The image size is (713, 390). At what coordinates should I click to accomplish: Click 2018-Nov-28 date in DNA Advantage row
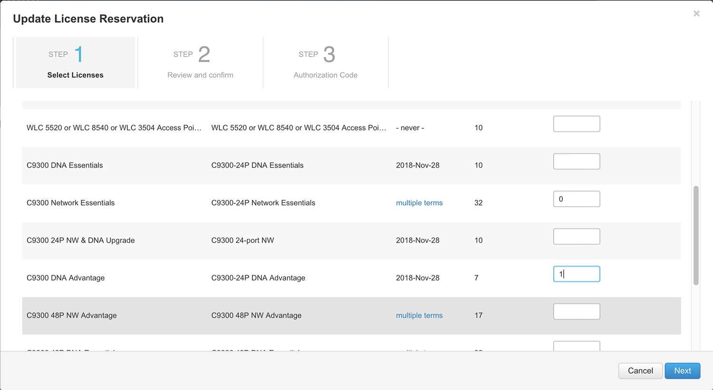point(418,278)
